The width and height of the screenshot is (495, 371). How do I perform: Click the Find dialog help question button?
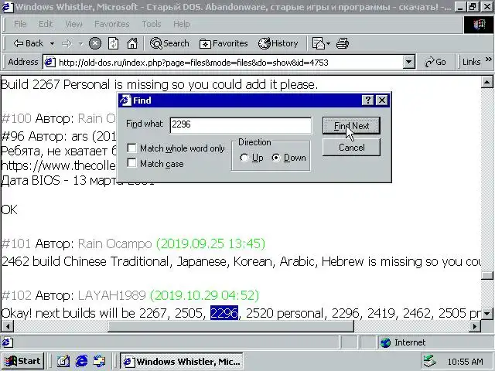(x=368, y=100)
